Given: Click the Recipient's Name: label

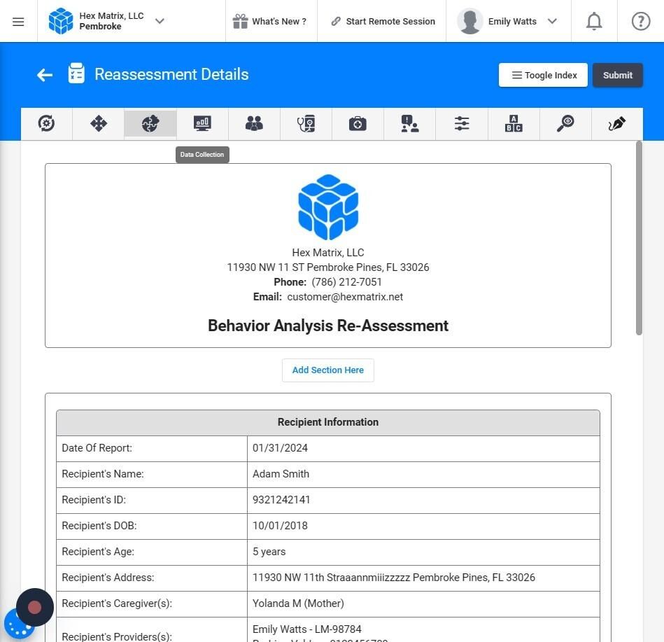Looking at the screenshot, I should click(x=103, y=474).
